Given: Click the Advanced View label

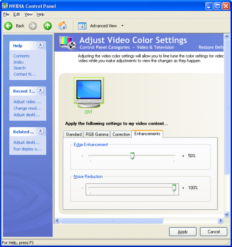Looking at the screenshot, I should 103,26.
